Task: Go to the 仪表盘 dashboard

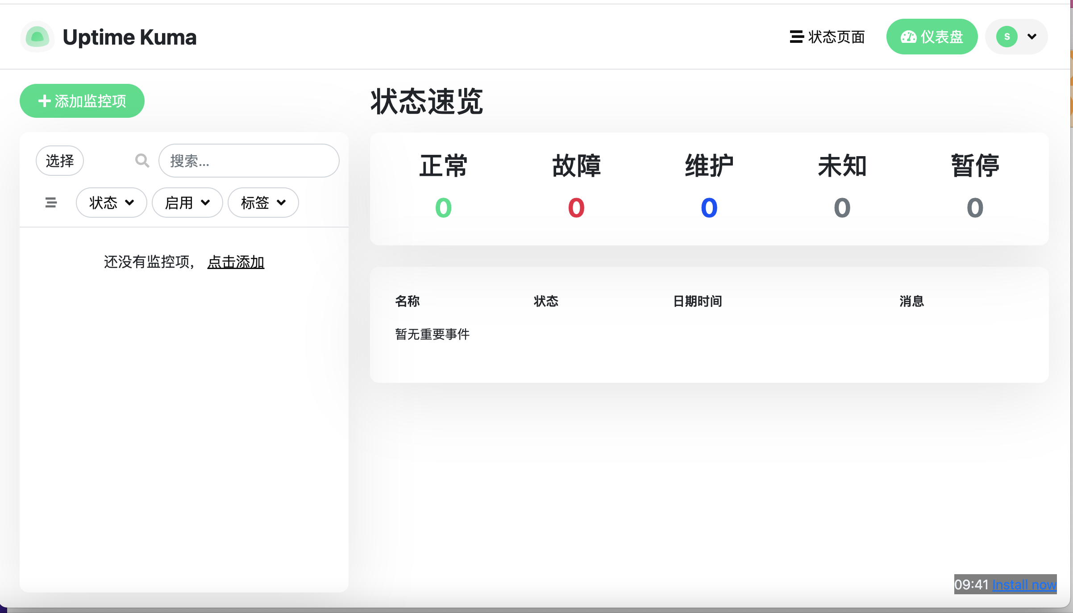Action: [x=932, y=37]
